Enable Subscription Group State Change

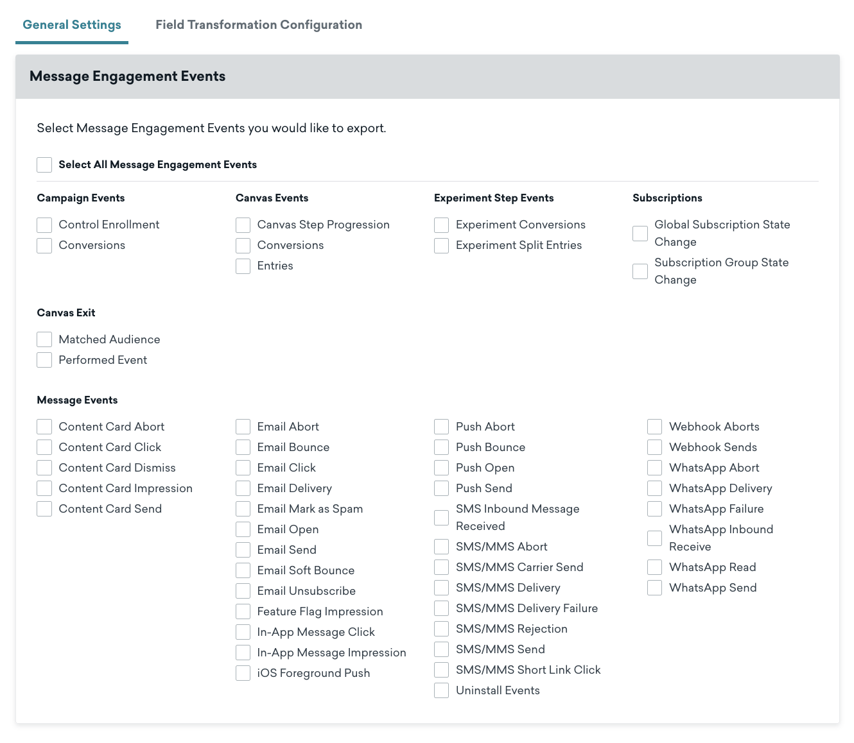pos(640,271)
